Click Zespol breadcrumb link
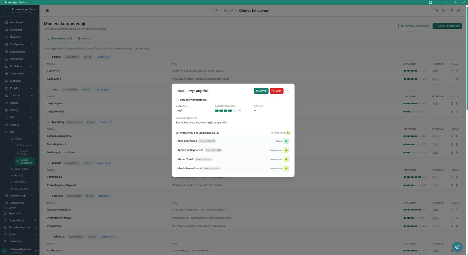This screenshot has height=255, width=468. click(228, 11)
